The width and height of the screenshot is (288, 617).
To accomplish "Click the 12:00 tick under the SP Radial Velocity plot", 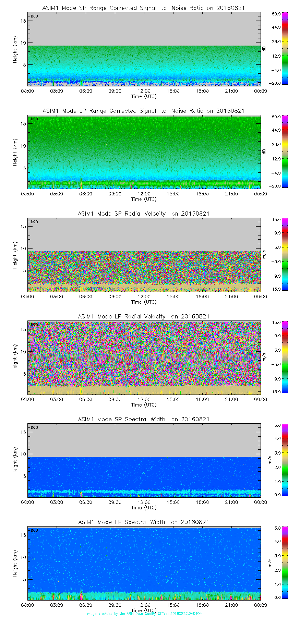I will 144,297.
